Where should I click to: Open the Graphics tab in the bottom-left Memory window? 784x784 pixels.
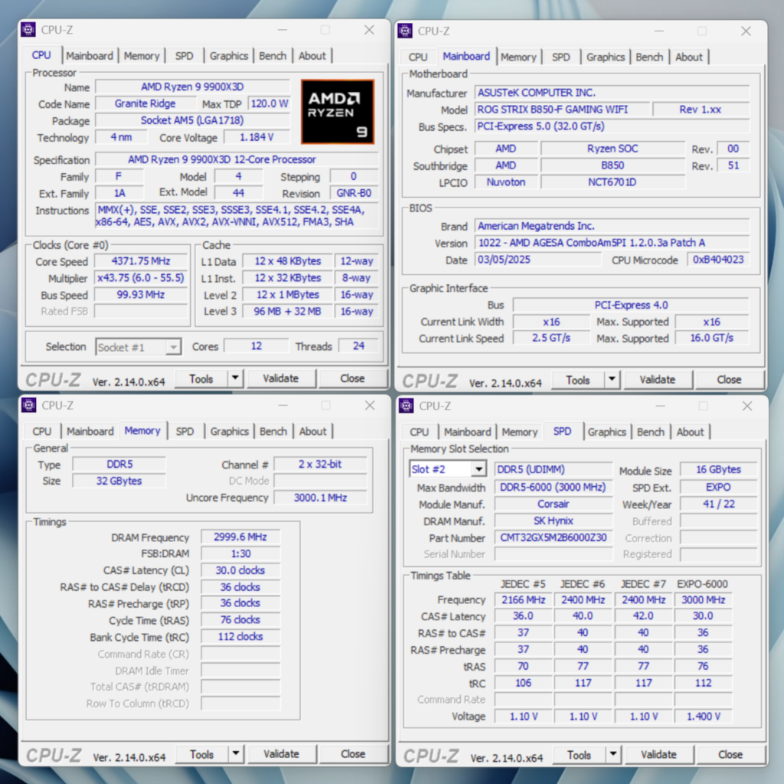pyautogui.click(x=230, y=432)
